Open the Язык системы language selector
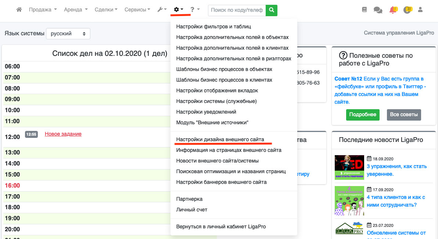438x239 pixels. pos(68,33)
